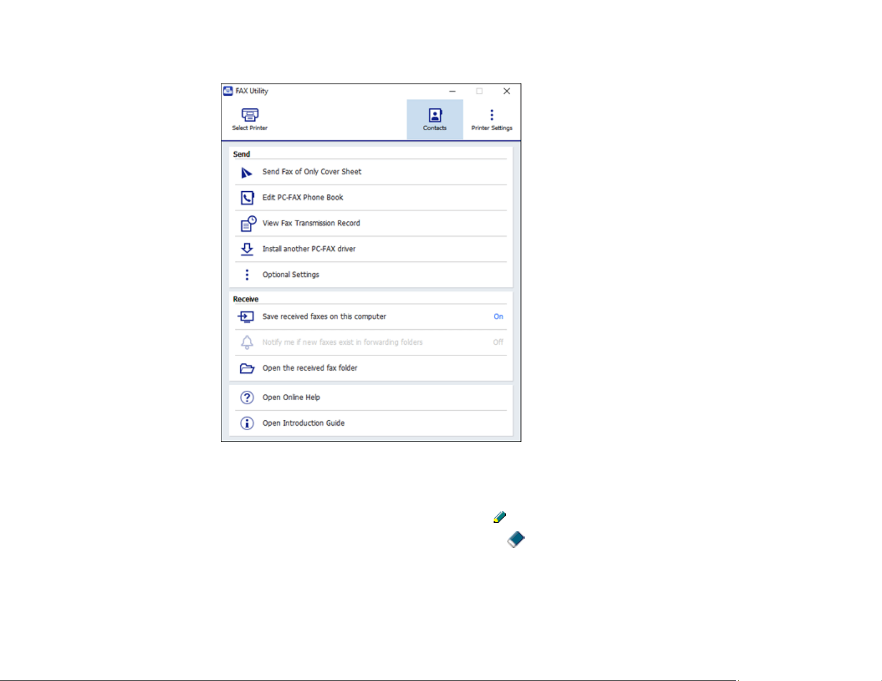Click the eraser icon below the window
Screen dimensions: 882x681
point(516,539)
